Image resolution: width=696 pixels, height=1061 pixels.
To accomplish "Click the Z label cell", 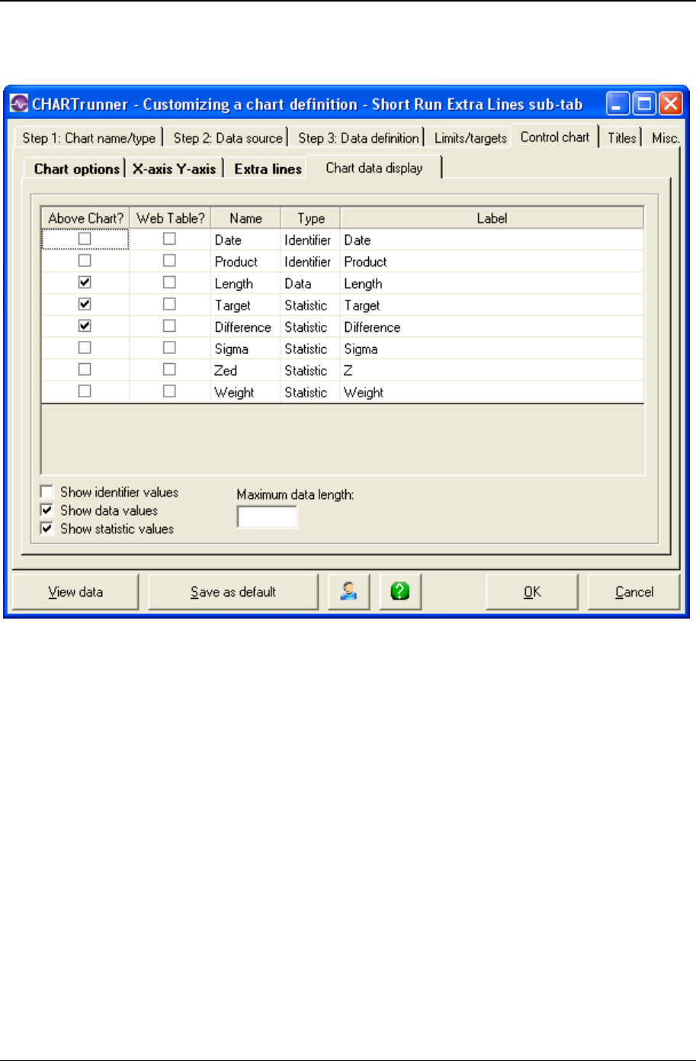I will point(492,370).
